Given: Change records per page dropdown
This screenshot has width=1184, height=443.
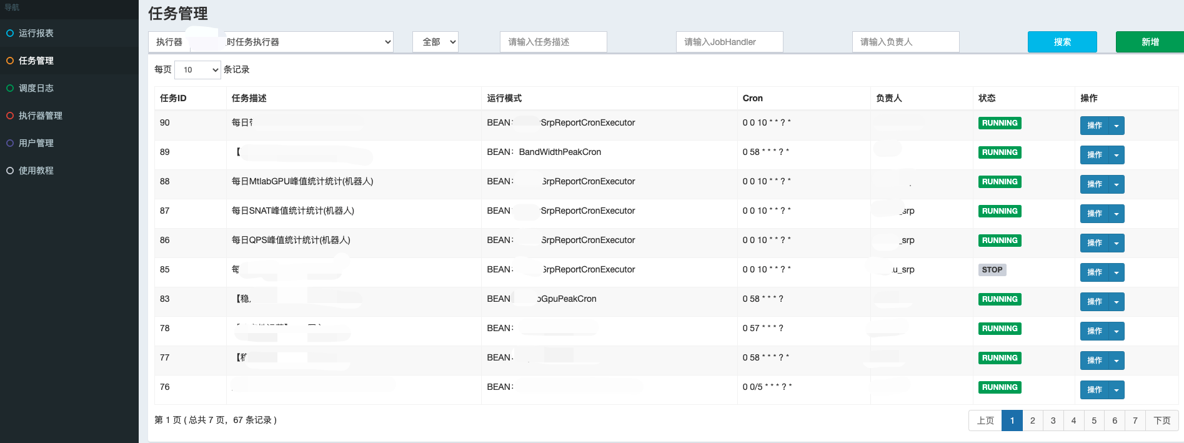Looking at the screenshot, I should pyautogui.click(x=197, y=69).
